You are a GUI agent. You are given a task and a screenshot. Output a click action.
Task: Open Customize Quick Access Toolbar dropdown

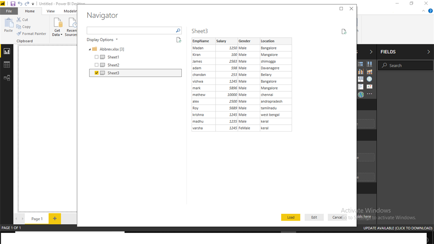[33, 4]
